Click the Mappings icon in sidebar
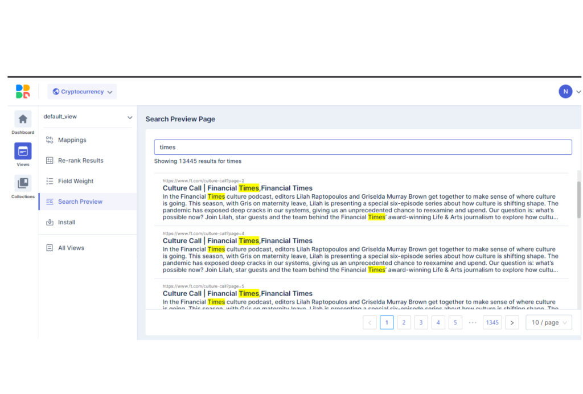The image size is (583, 394). point(50,140)
